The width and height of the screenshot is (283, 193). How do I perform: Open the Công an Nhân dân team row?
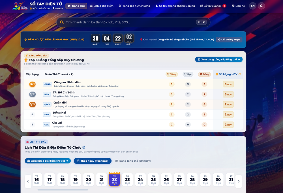pos(133,84)
